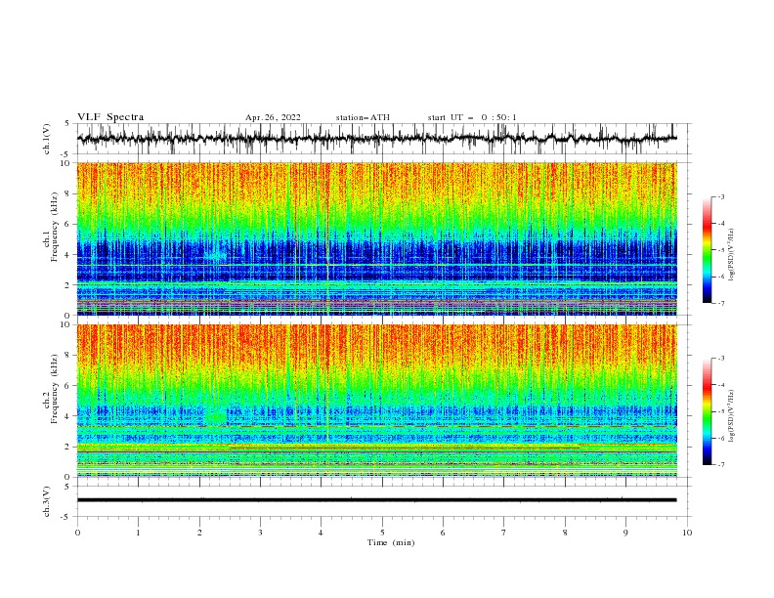Select the "Apr. 26, 2022" date text
The image size is (774, 598).
(x=273, y=117)
